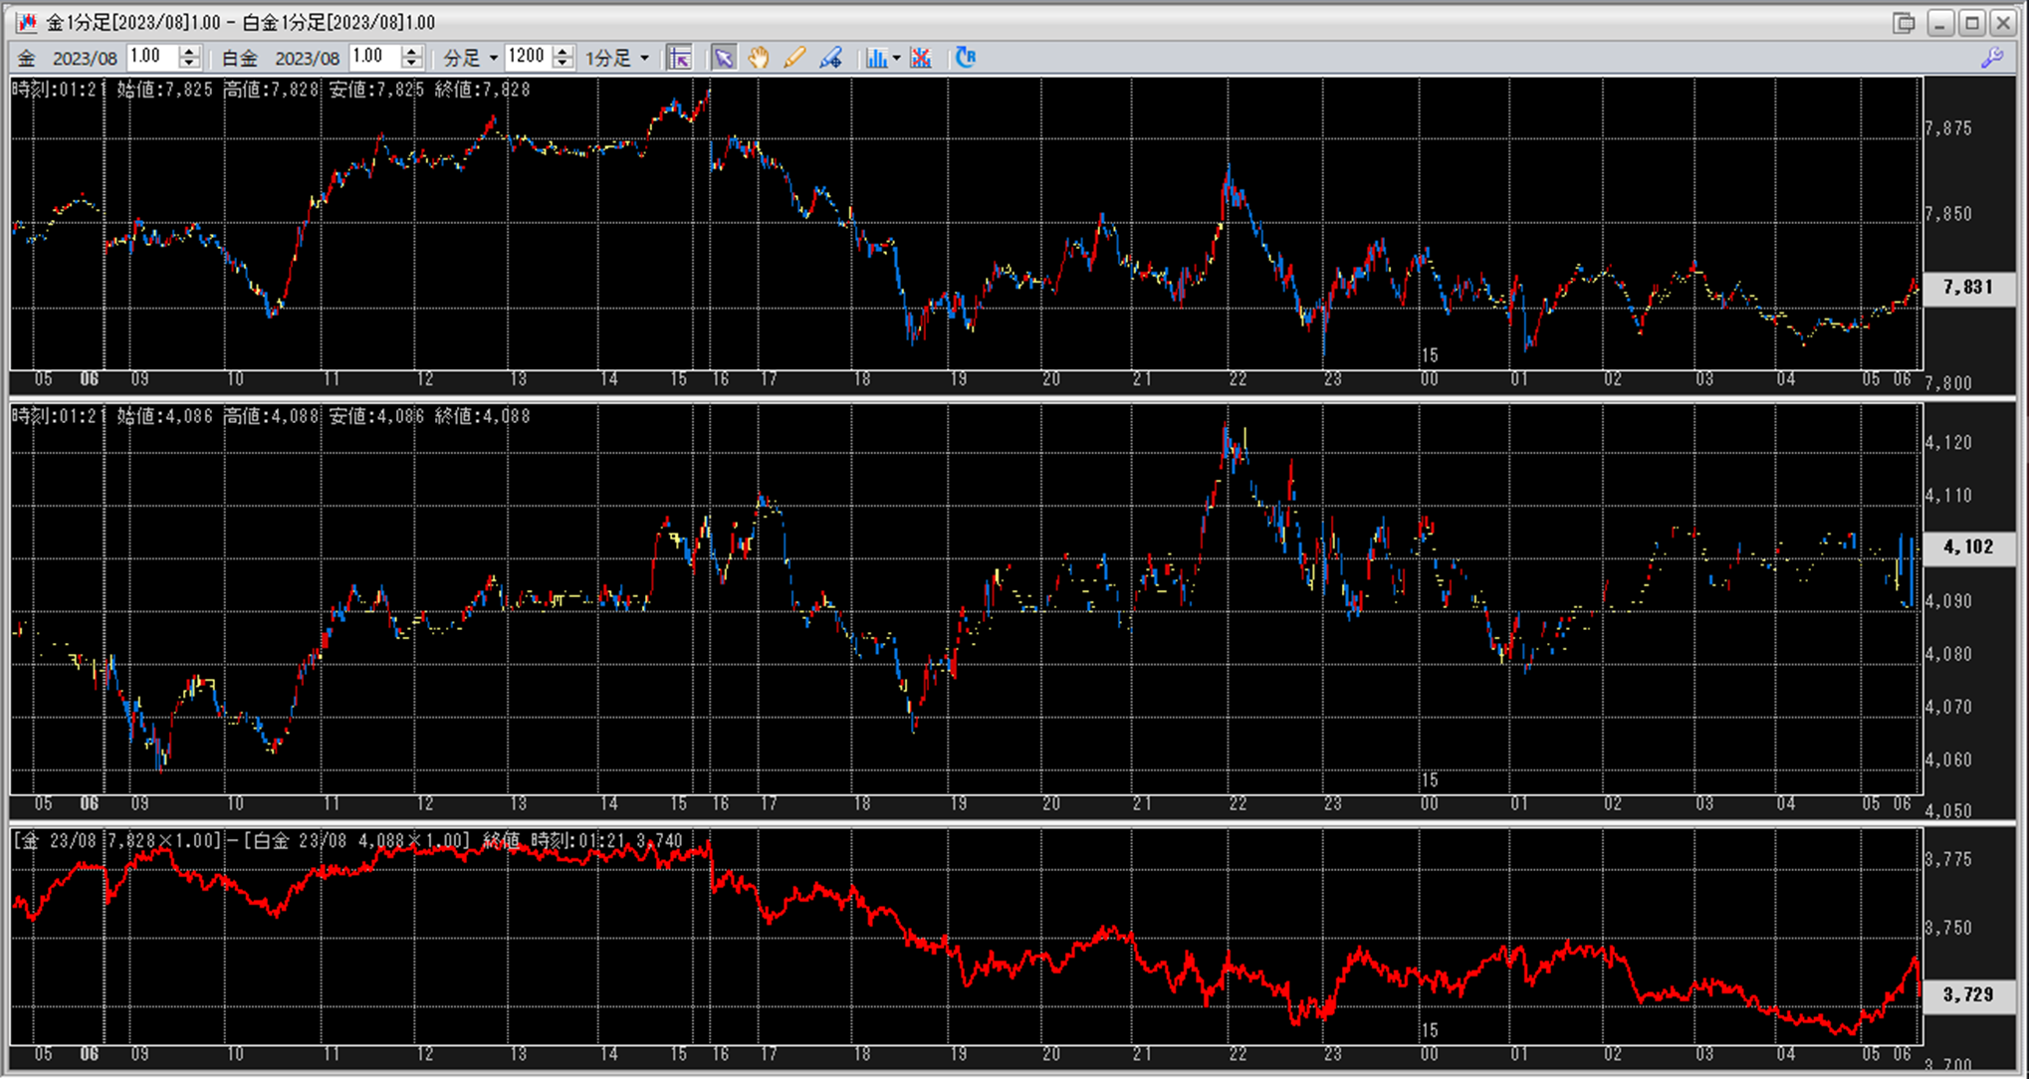Click the delete indicators chart icon
This screenshot has height=1079, width=2029.
[x=921, y=58]
